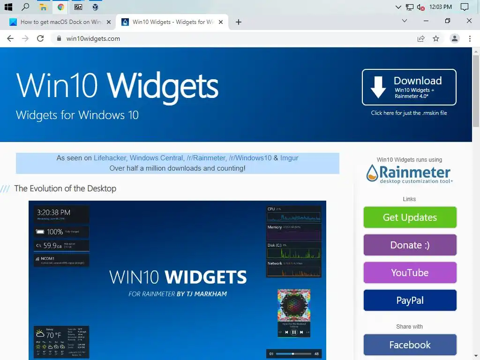This screenshot has height=360, width=480.
Task: Open the taskbar search magnifier
Action: [x=25, y=7]
